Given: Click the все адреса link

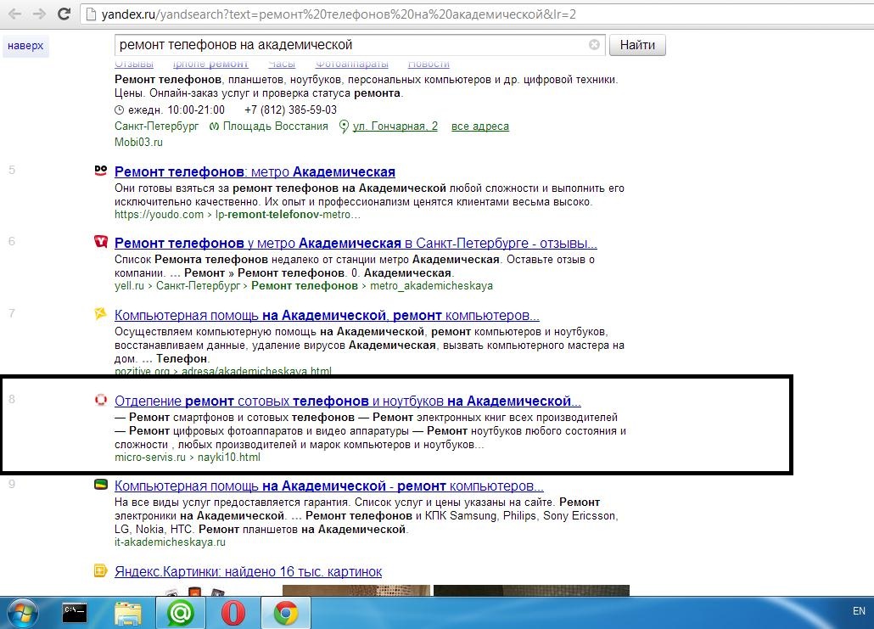Looking at the screenshot, I should [x=480, y=126].
